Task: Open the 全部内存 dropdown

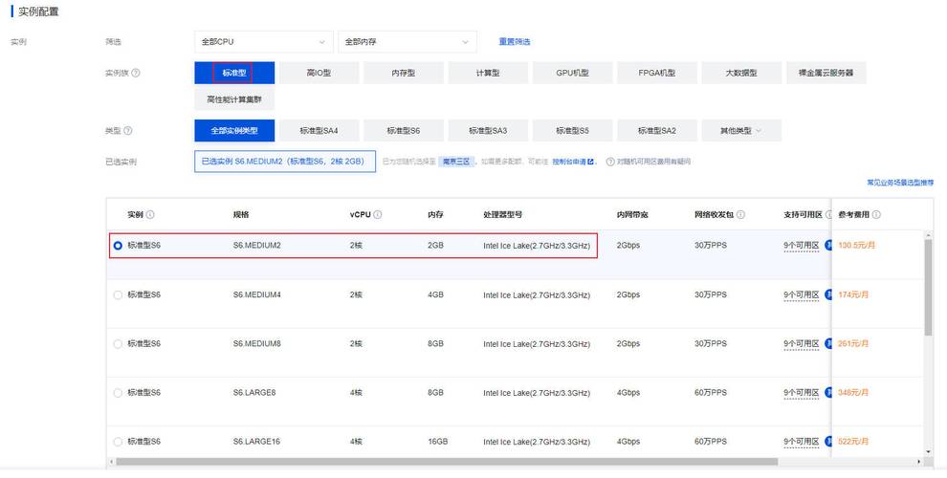Action: 407,42
